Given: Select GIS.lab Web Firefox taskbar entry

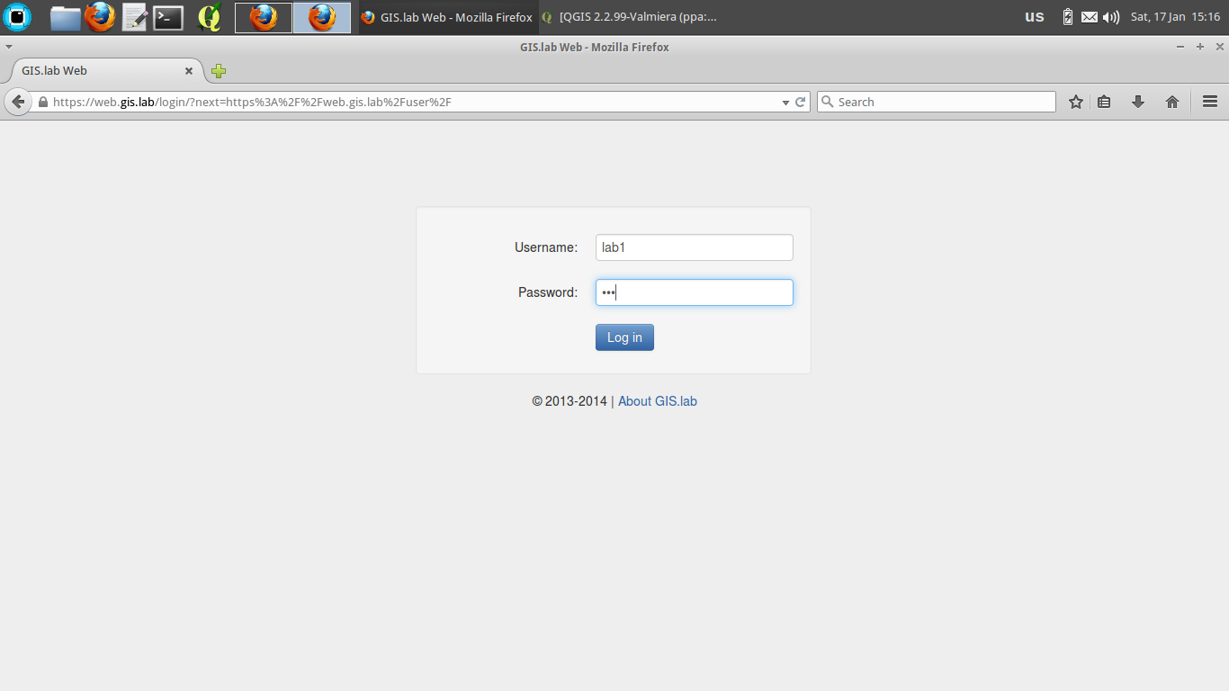Looking at the screenshot, I should pos(446,17).
